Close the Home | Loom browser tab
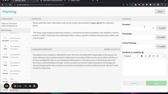168x94 pixels. pyautogui.click(x=93, y=1)
